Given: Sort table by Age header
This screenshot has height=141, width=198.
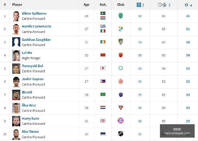Looking at the screenshot, I should (87, 5).
